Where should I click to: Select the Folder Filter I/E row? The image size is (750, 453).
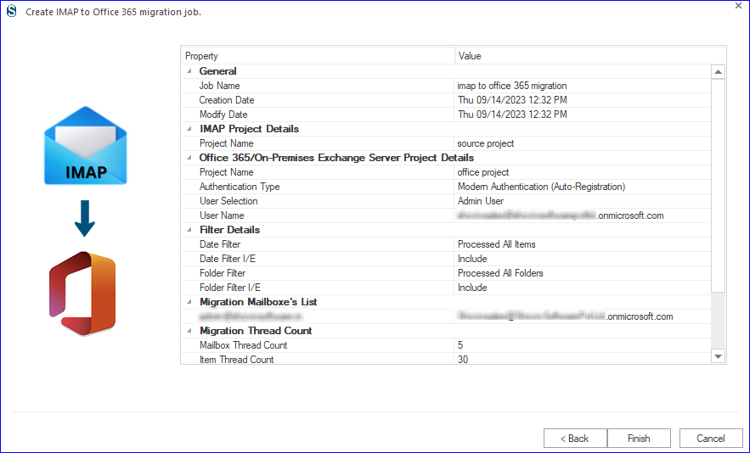click(x=447, y=288)
